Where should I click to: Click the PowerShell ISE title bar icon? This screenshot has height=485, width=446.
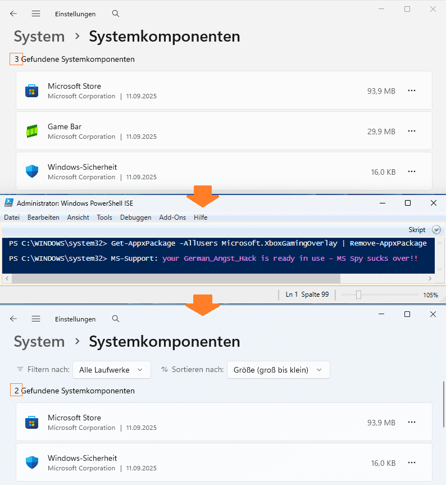tap(9, 203)
